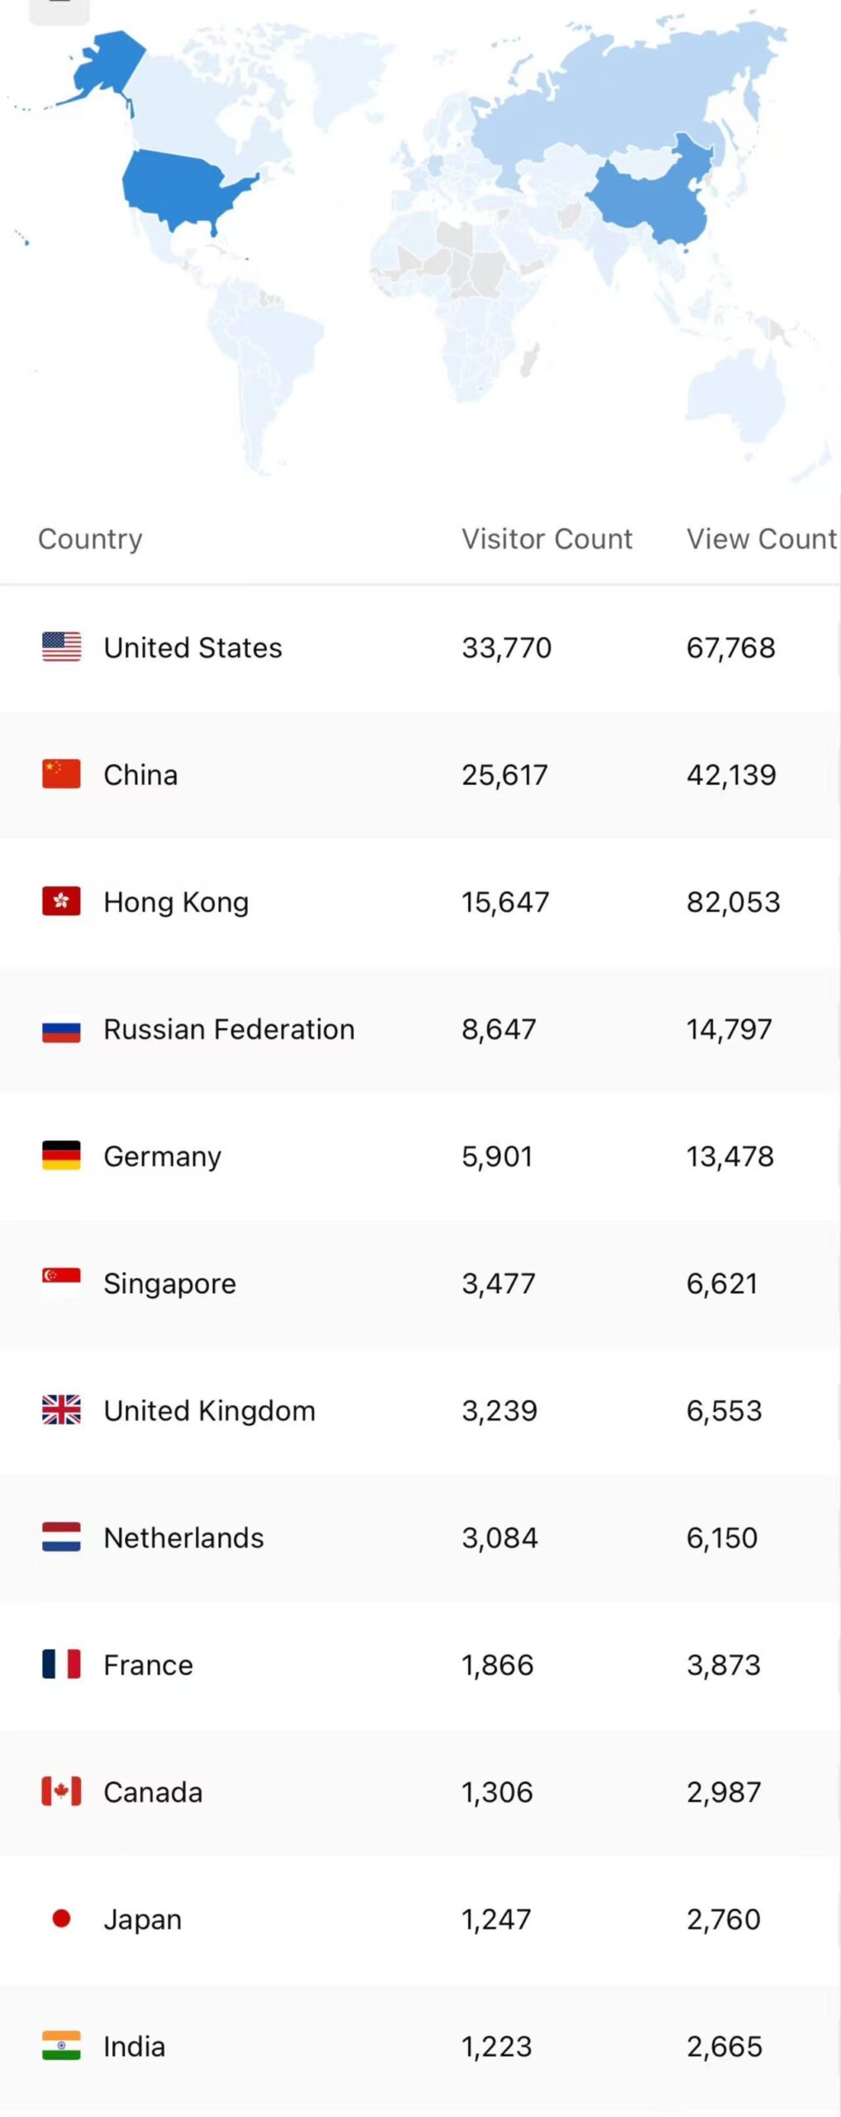This screenshot has height=2117, width=841.
Task: Click the China flag icon
Action: (x=61, y=774)
